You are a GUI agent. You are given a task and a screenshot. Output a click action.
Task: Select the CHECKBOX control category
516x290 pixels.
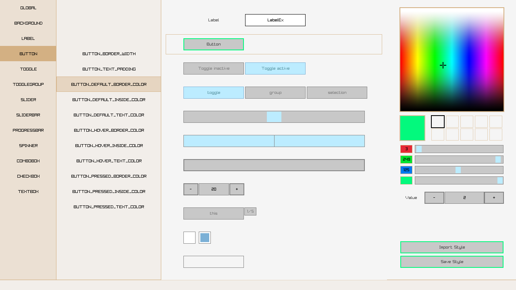[28, 176]
